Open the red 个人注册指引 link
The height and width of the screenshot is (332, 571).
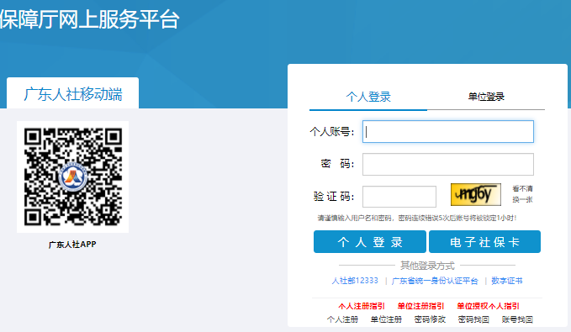point(362,306)
